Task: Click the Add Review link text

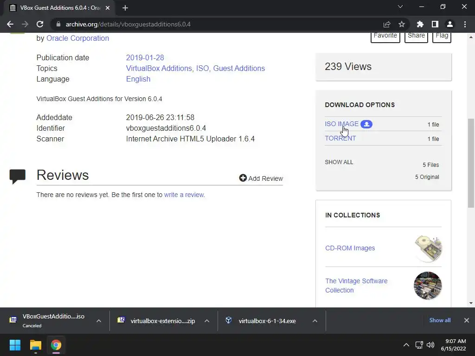Action: click(266, 178)
